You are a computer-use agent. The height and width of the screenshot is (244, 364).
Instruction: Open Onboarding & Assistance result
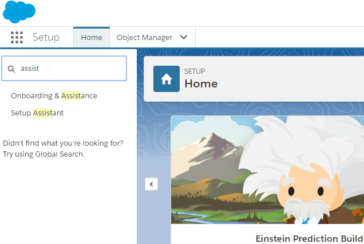[x=54, y=95]
